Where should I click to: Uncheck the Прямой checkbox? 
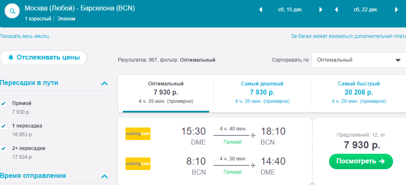[3, 103]
